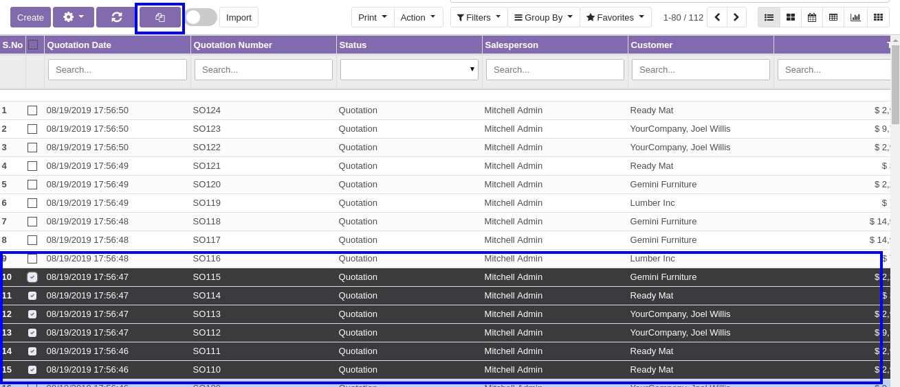Screen dimensions: 900x387
Task: Click the refresh list icon button
Action: click(x=116, y=17)
